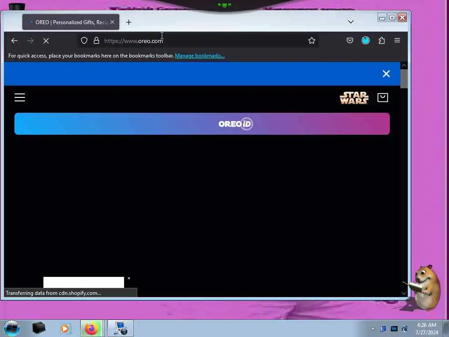This screenshot has width=449, height=337.
Task: Click the Action Center flag tray icon
Action: point(383,329)
